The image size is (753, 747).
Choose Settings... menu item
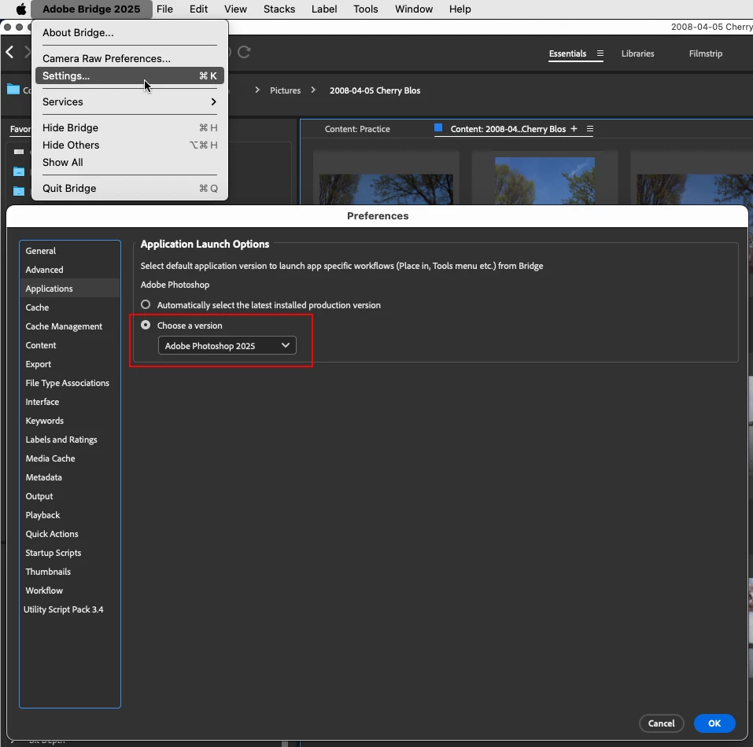[x=130, y=75]
